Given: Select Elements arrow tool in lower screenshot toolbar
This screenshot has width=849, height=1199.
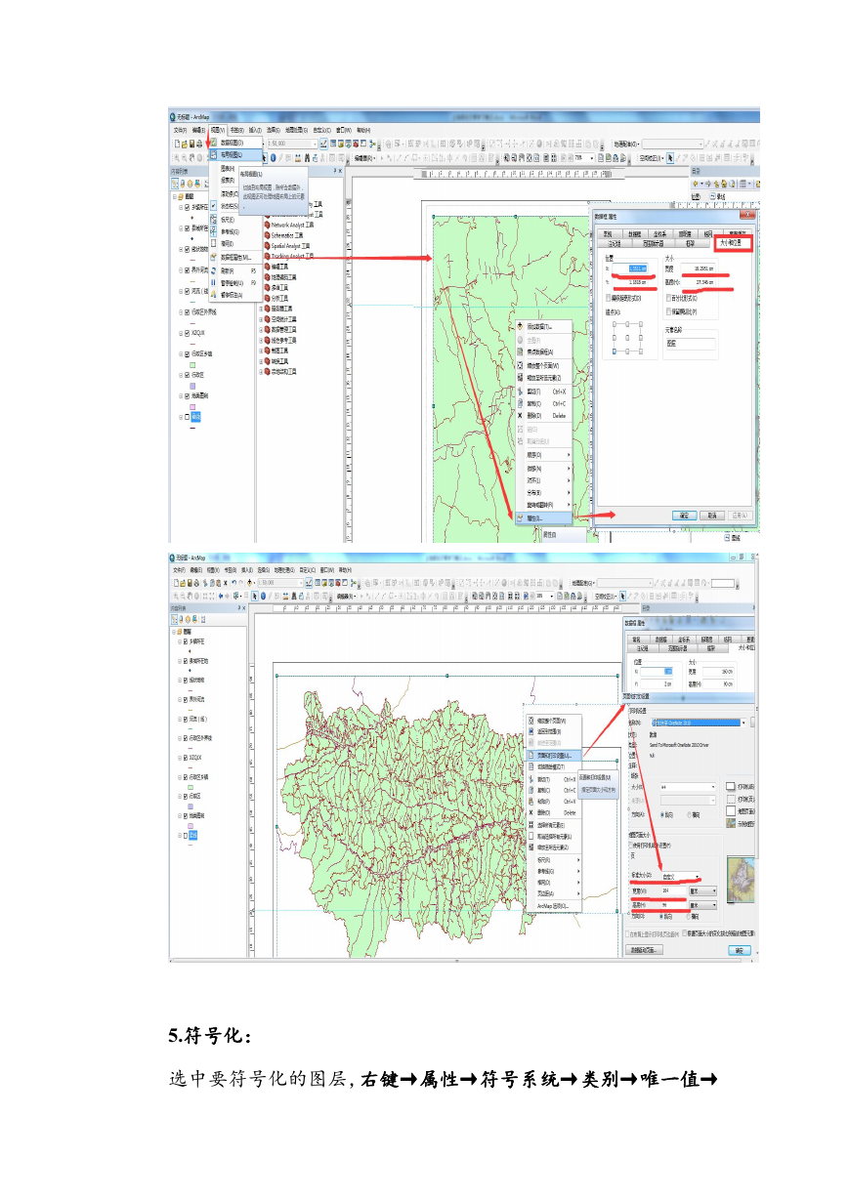Looking at the screenshot, I should (255, 596).
